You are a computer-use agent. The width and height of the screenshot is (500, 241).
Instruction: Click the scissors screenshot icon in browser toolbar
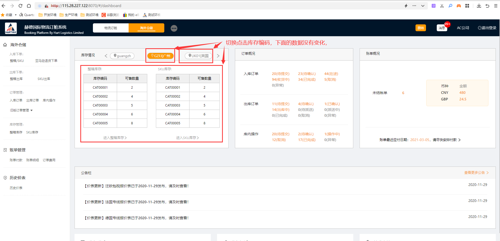pos(442,6)
